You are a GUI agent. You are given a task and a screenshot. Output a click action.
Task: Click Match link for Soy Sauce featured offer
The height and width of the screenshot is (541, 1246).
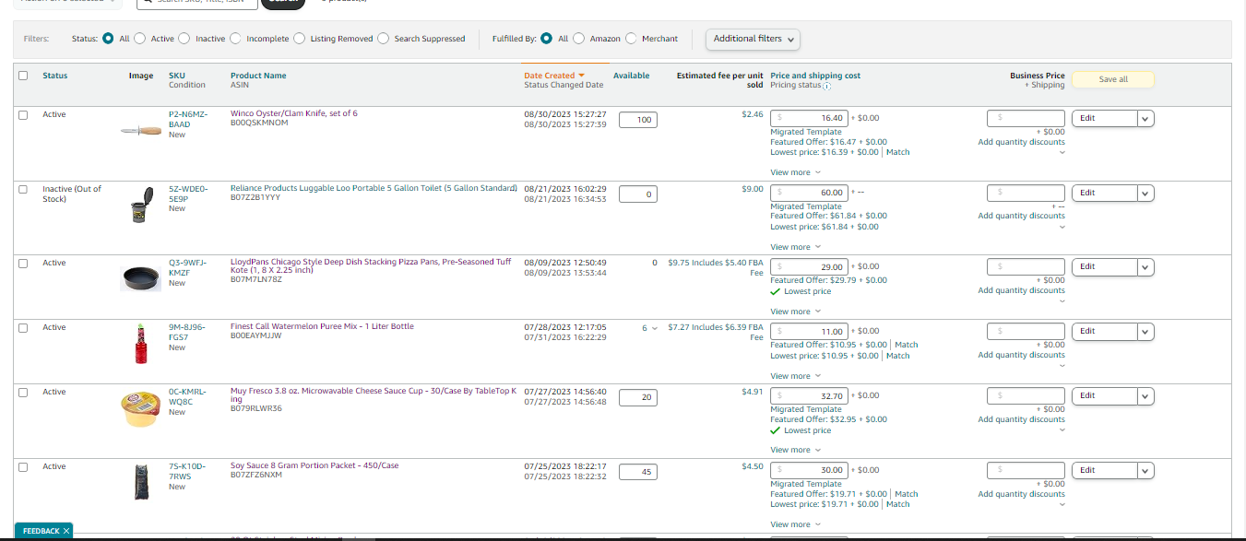click(906, 494)
